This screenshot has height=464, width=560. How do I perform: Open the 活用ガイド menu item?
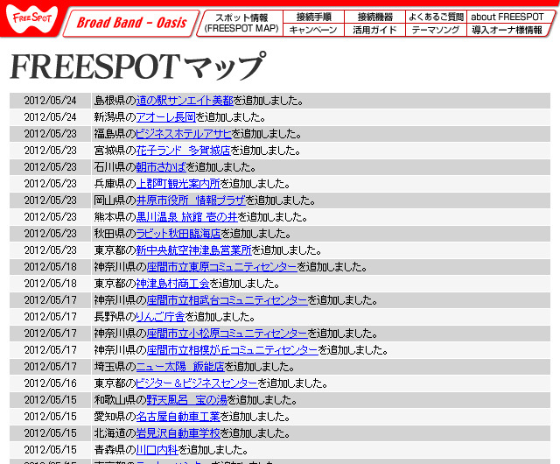[x=374, y=30]
